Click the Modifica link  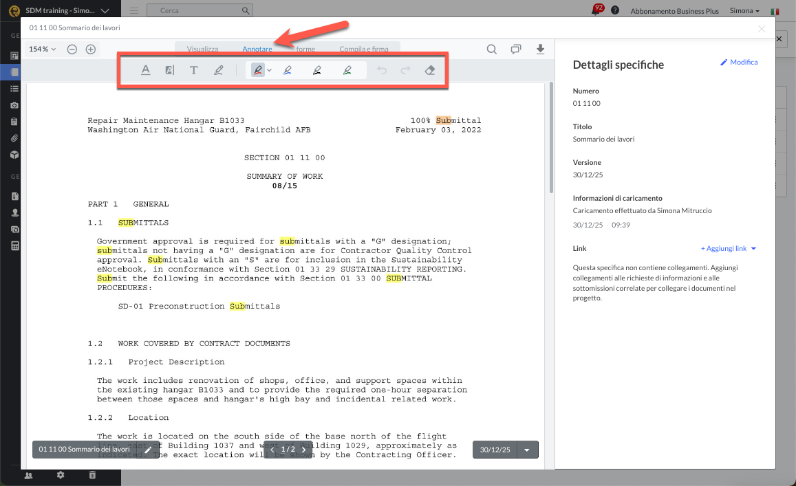(739, 63)
